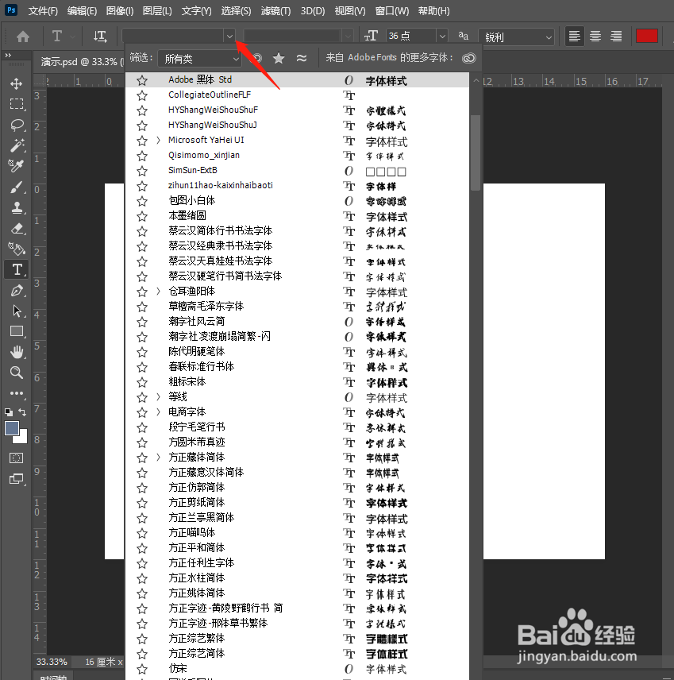Open the font family dropdown arrow
Image resolution: width=674 pixels, height=680 pixels.
(x=229, y=37)
